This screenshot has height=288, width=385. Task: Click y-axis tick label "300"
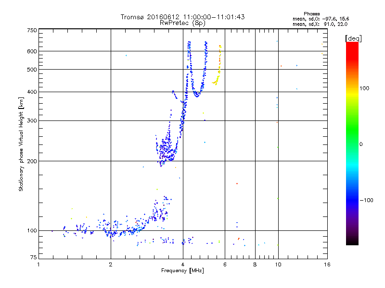[x=32, y=121]
